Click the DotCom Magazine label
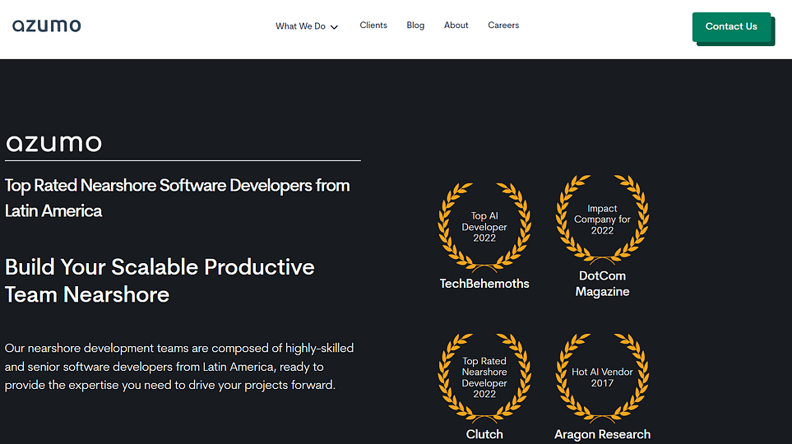Viewport: 792px width, 444px height. tap(602, 284)
